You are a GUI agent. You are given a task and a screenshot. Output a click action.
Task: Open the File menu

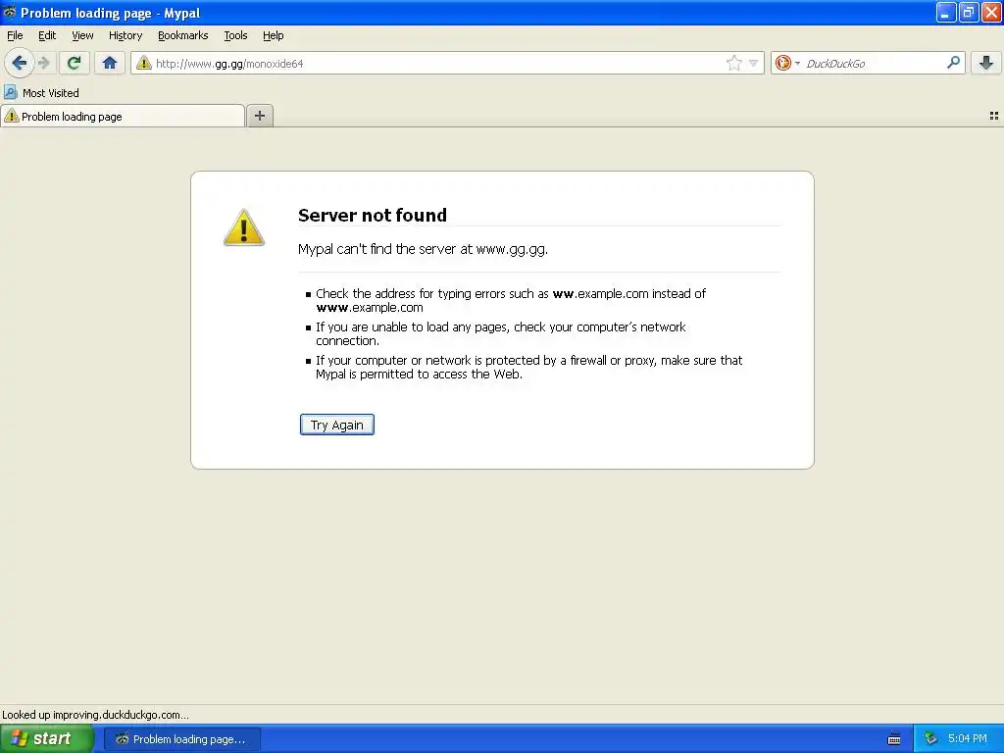(x=15, y=35)
